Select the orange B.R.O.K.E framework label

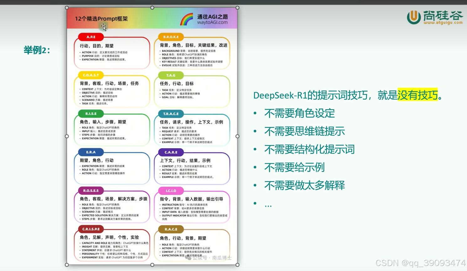click(171, 37)
